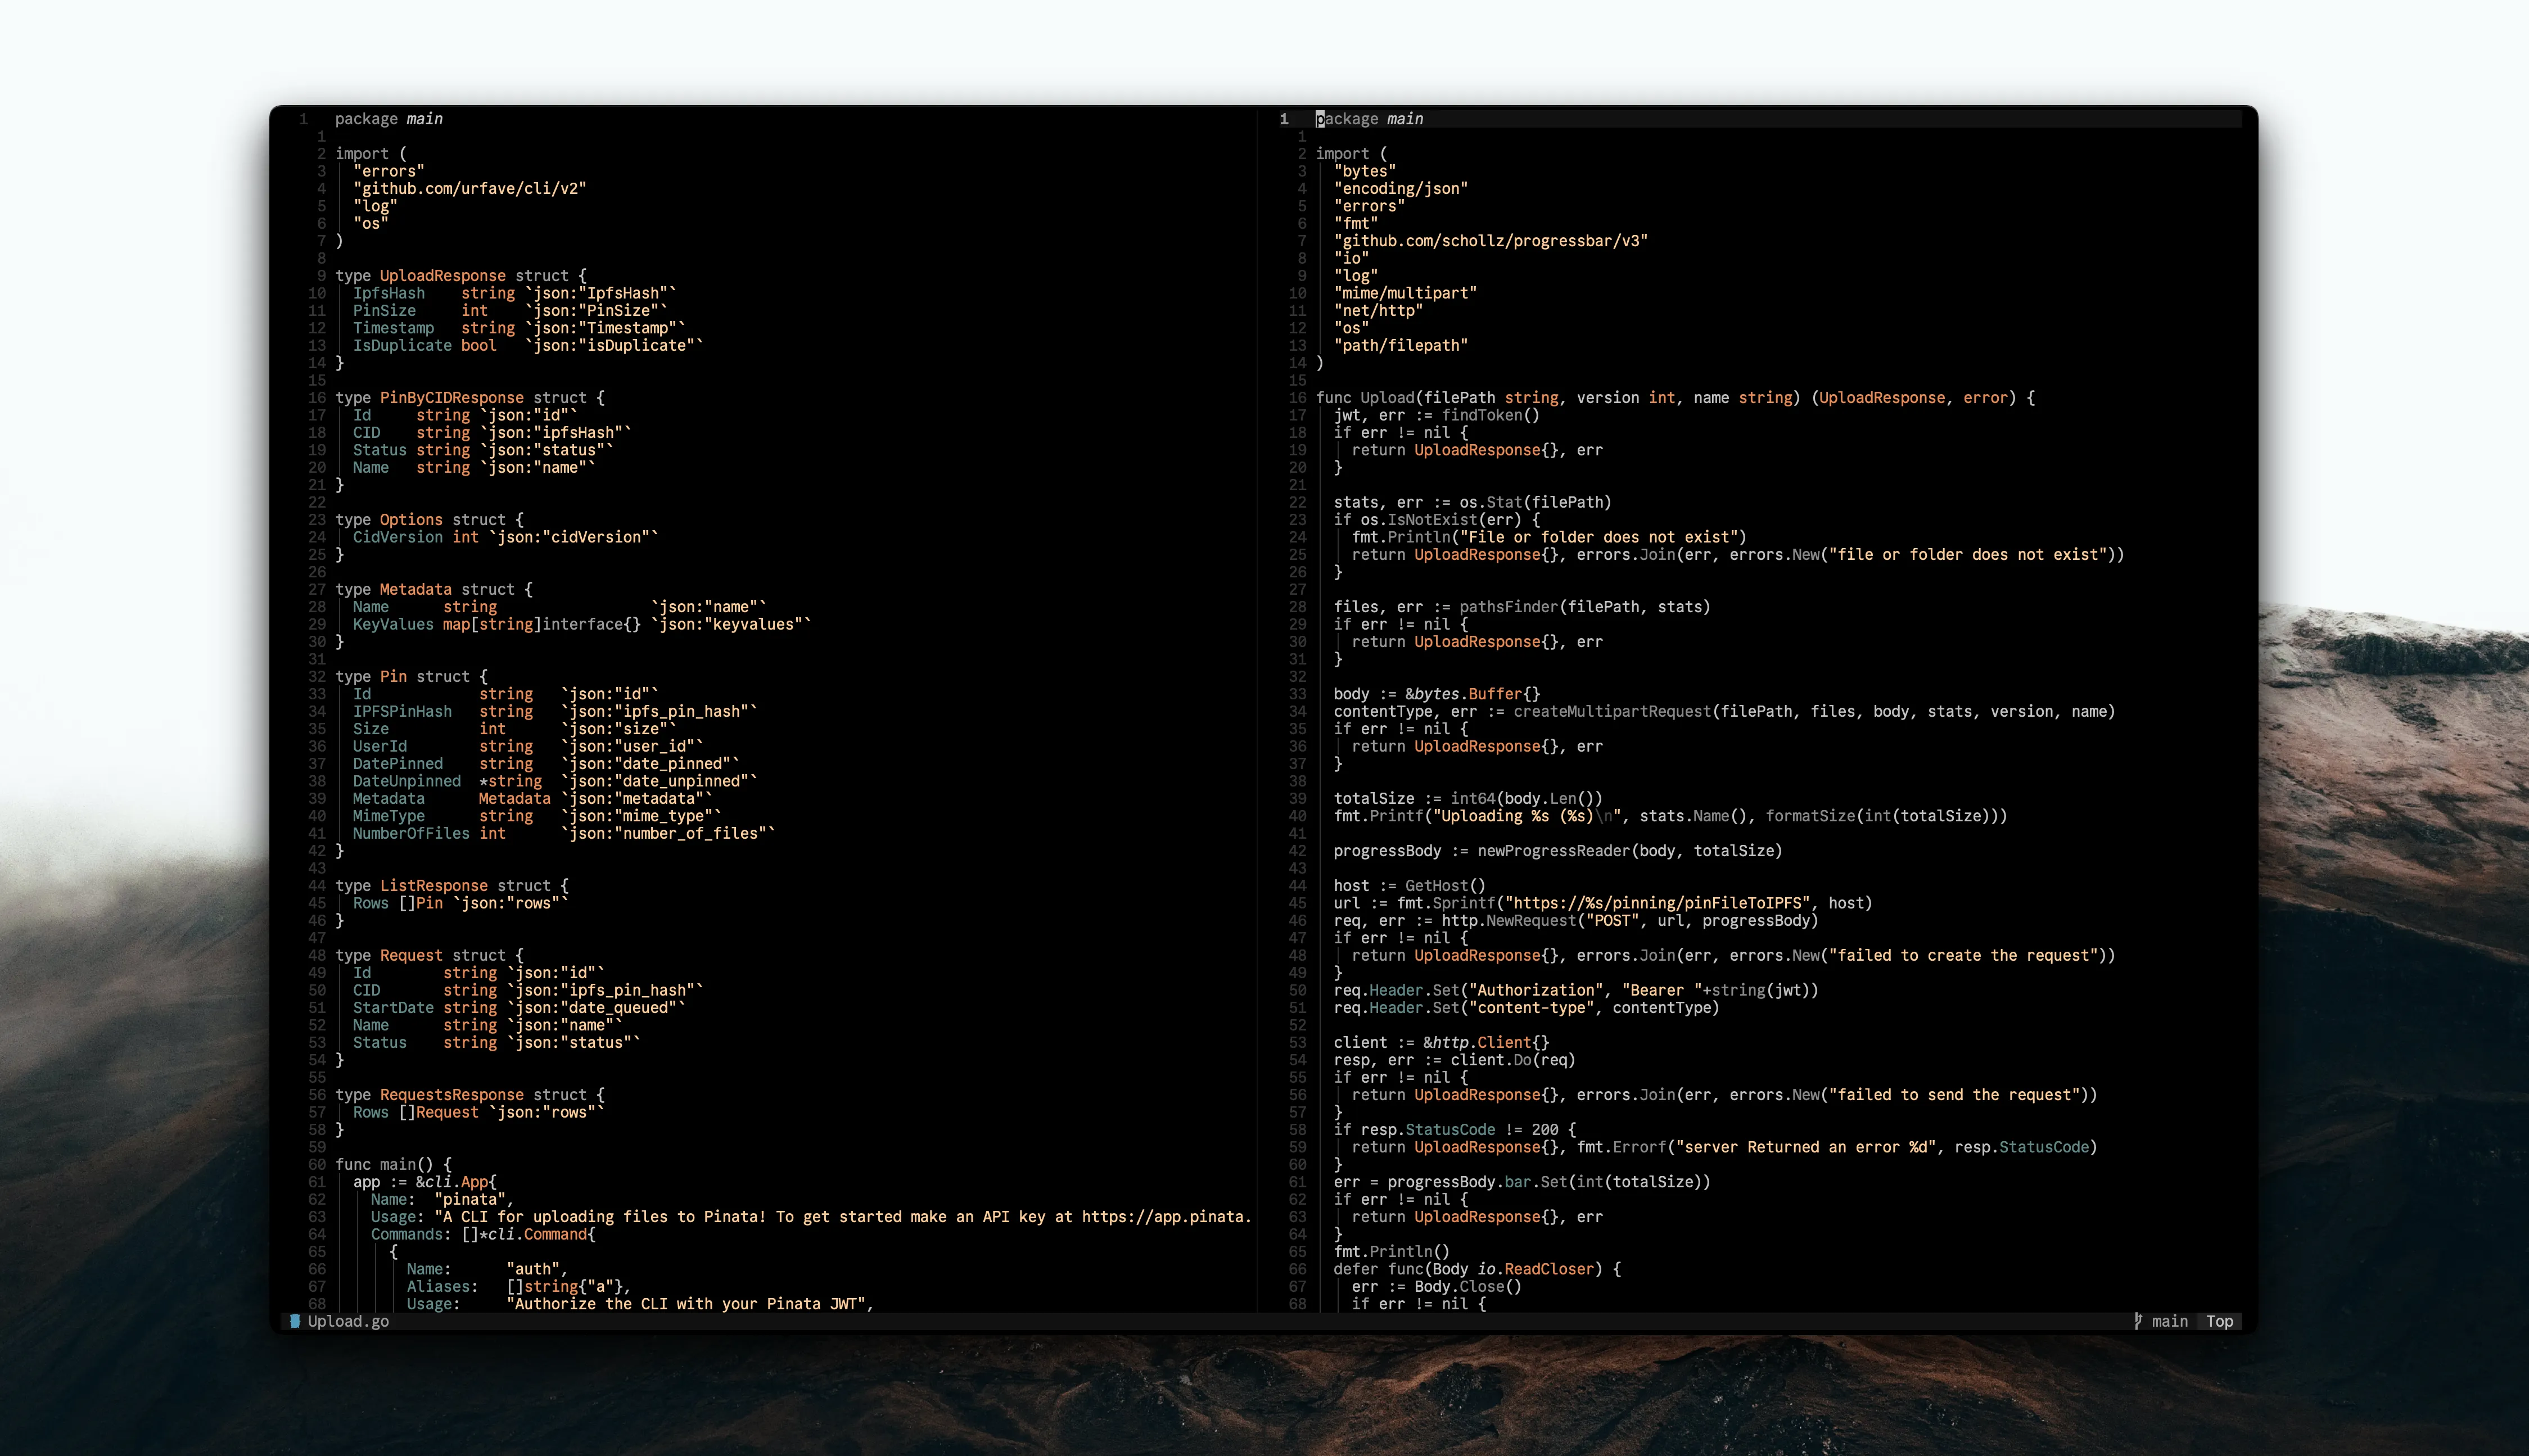Click the files, err := pathsFinder line
Viewport: 2529px width, 1456px height.
click(x=1522, y=606)
